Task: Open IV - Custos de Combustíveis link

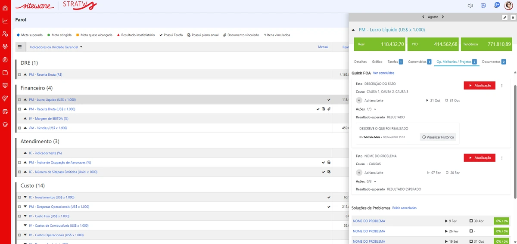Action: (x=59, y=226)
